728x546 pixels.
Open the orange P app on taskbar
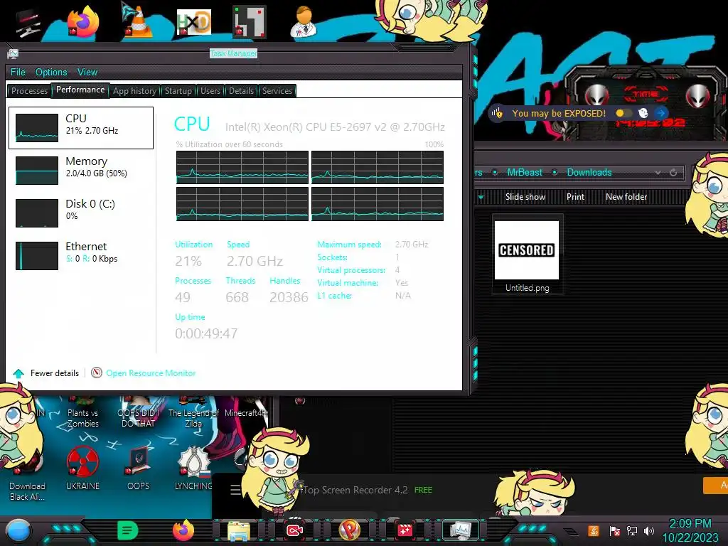[x=350, y=530]
